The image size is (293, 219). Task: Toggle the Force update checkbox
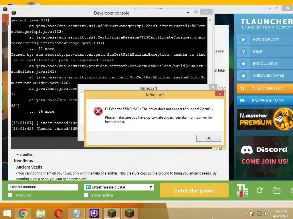(86, 195)
